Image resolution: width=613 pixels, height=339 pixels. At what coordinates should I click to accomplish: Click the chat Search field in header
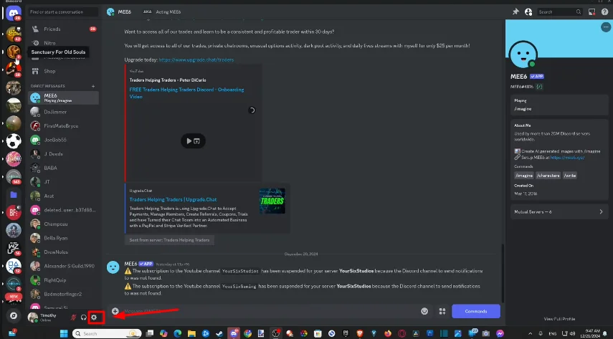click(559, 11)
